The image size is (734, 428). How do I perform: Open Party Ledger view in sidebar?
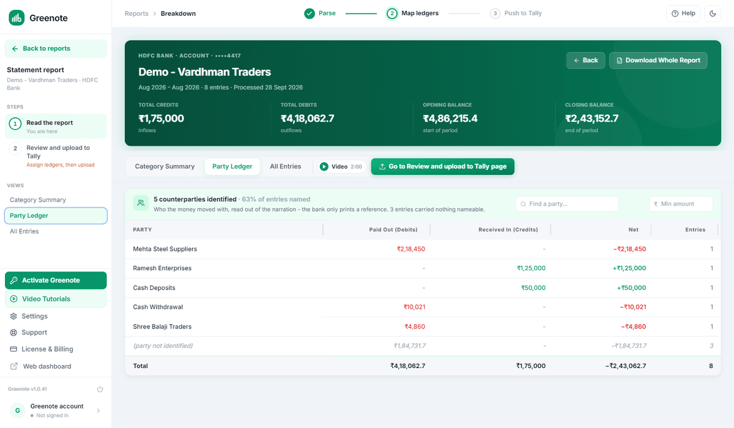click(56, 216)
